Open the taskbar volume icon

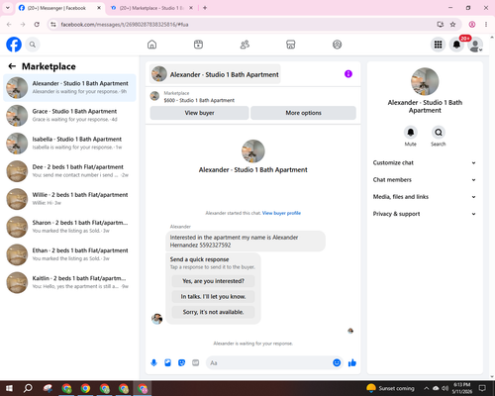[x=445, y=388]
